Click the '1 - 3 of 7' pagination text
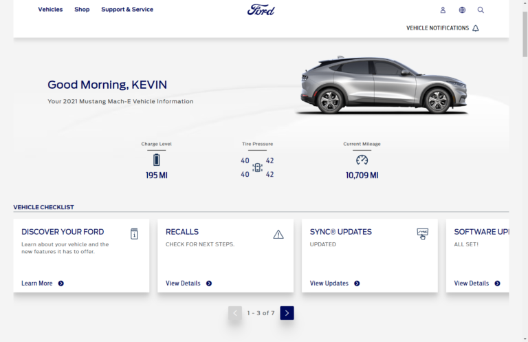The height and width of the screenshot is (342, 528). (x=261, y=313)
